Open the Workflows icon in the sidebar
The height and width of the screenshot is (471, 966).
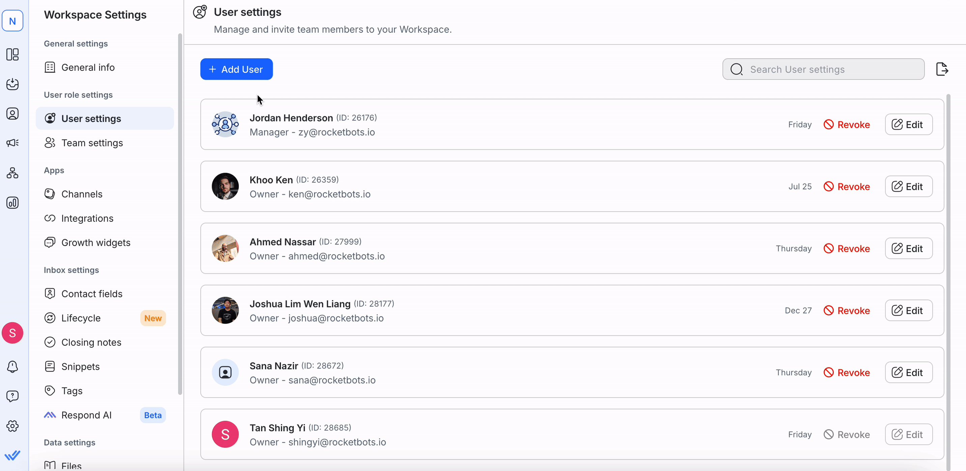point(13,173)
